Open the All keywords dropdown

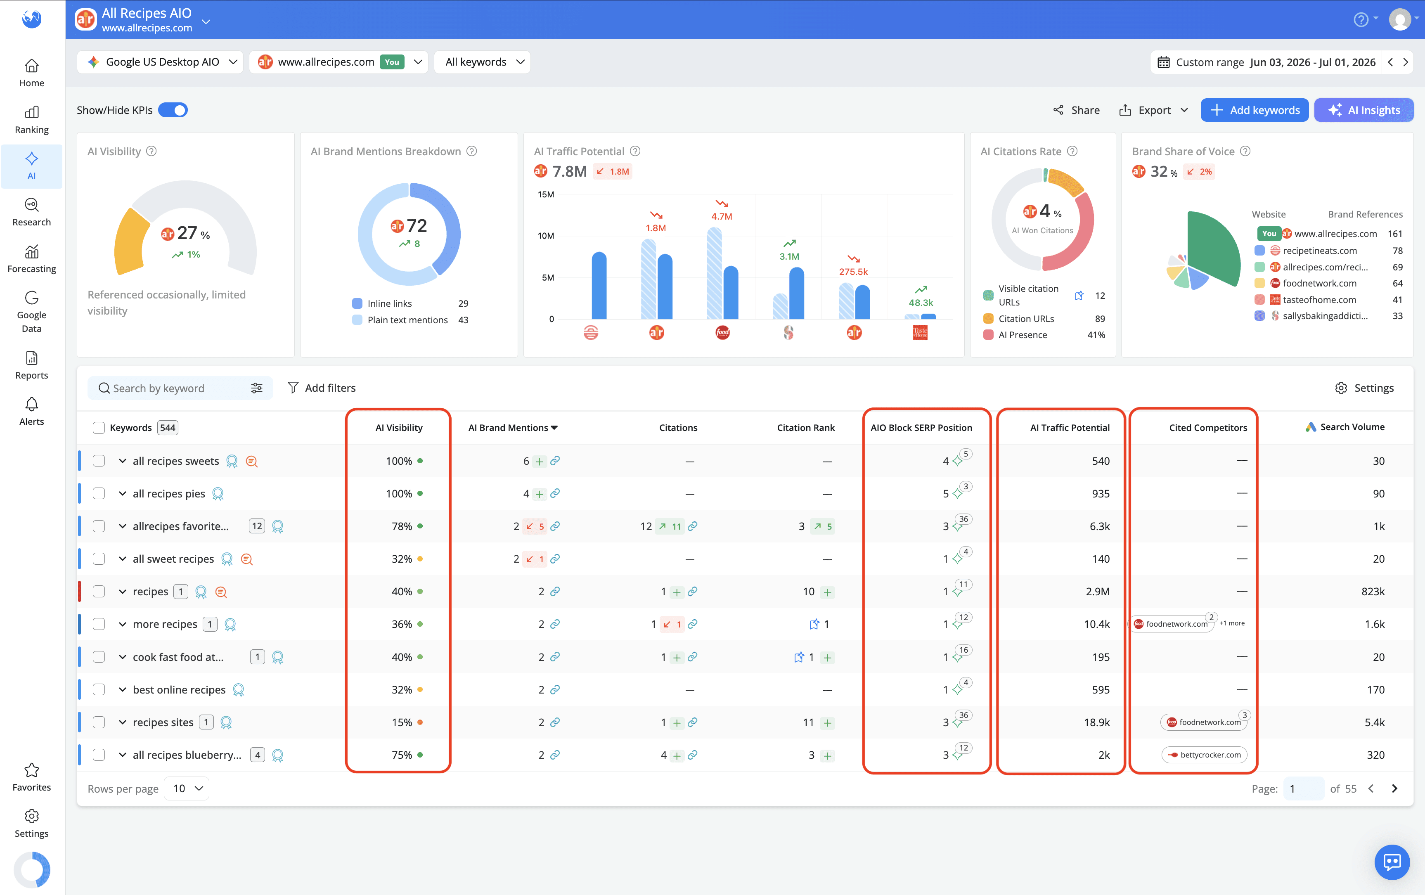pyautogui.click(x=482, y=62)
